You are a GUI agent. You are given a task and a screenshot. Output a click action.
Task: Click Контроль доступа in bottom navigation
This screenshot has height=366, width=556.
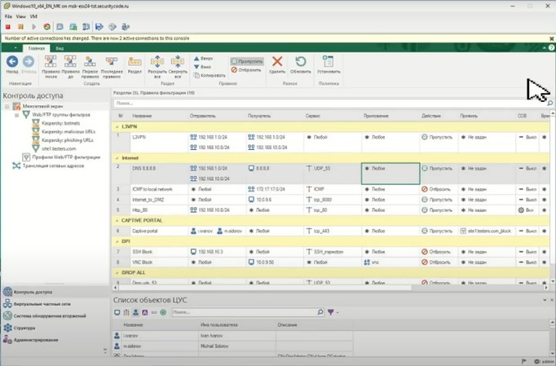(33, 293)
